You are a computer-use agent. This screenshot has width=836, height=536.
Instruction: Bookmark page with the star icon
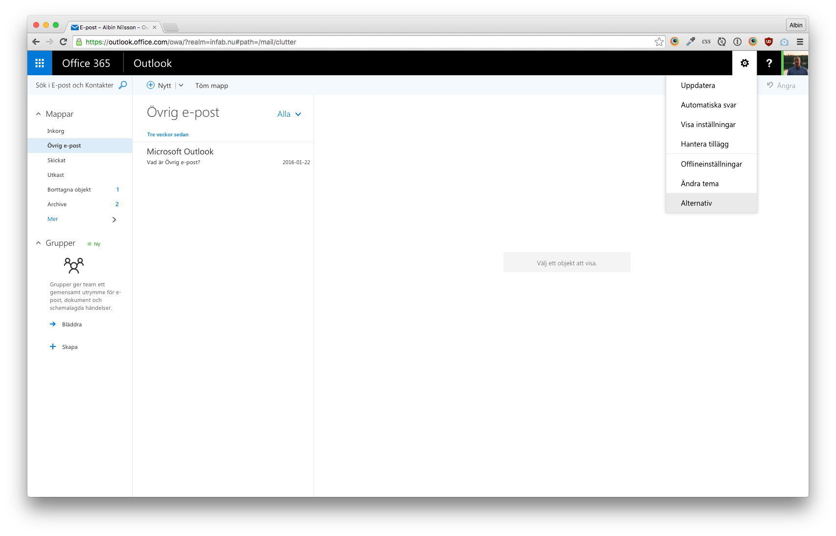tap(659, 42)
